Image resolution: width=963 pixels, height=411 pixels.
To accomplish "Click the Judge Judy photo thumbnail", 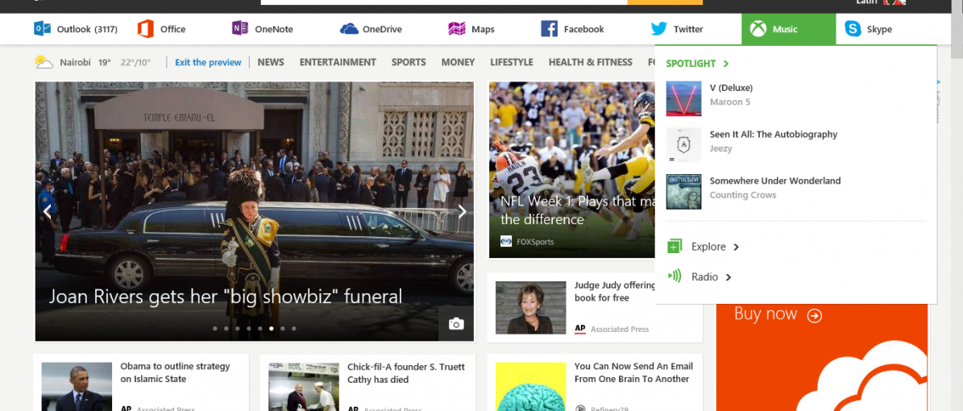I will pos(530,308).
